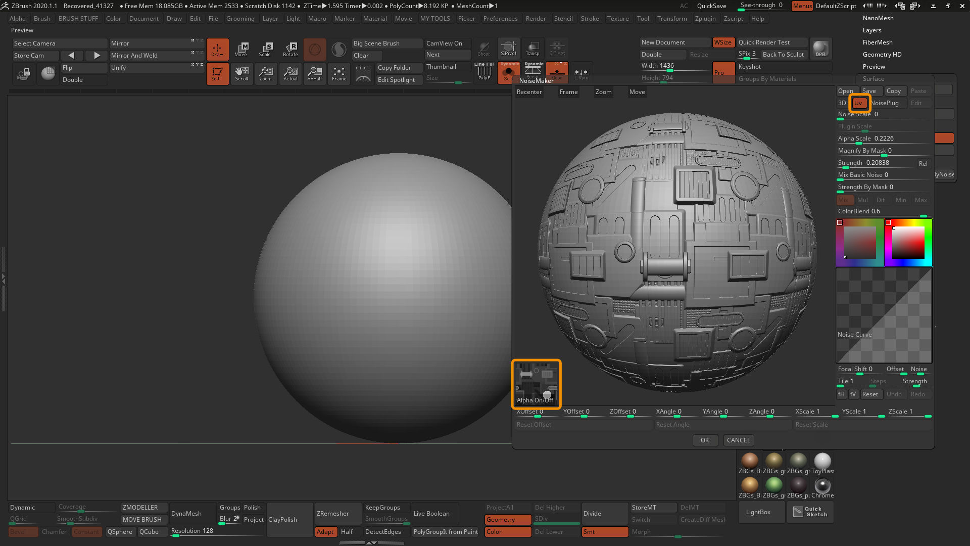Open the Zplugin menu
This screenshot has width=970, height=546.
coord(705,19)
